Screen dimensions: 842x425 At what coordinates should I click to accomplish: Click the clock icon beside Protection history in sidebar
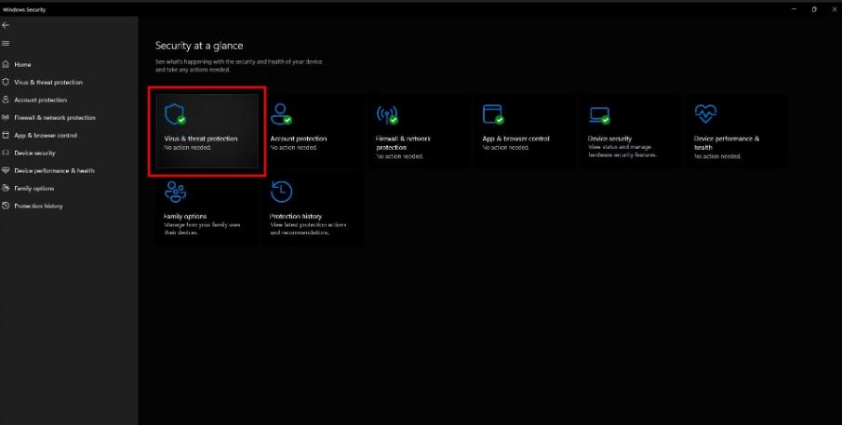tap(6, 206)
